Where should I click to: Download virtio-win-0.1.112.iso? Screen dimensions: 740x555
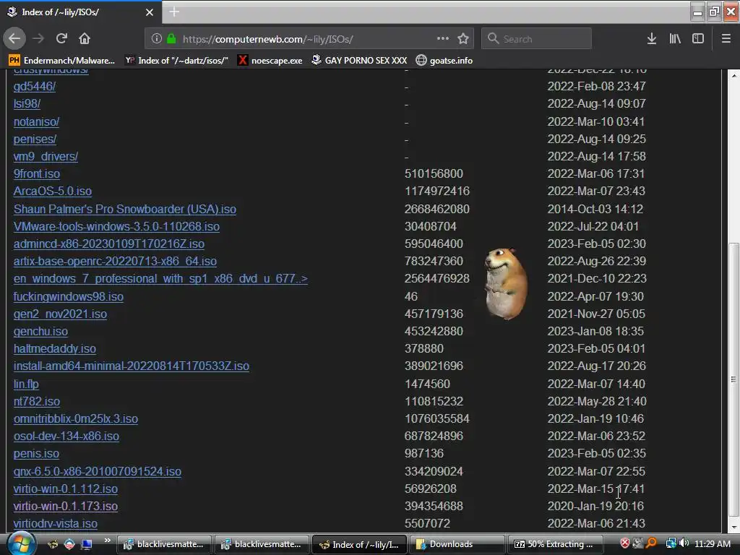[x=66, y=489]
